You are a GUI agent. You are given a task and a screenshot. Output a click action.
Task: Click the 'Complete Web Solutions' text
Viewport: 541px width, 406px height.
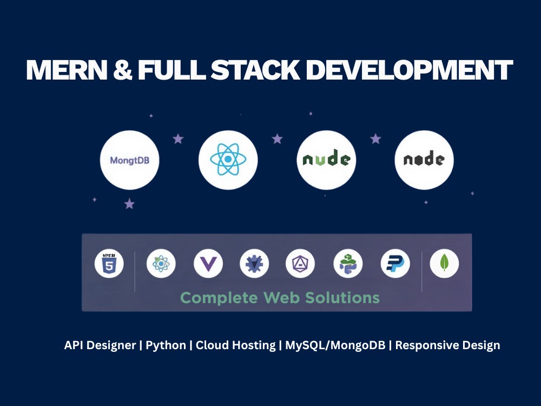coord(280,298)
